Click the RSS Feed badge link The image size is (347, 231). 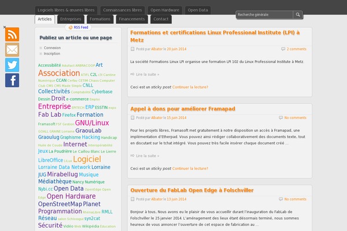[x=78, y=27]
